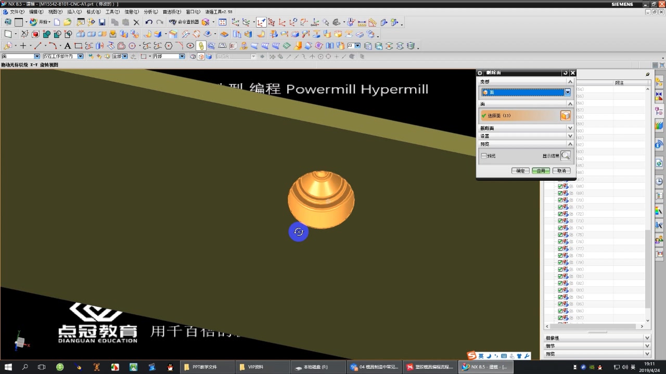Image resolution: width=666 pixels, height=374 pixels.
Task: Click the pin icon on navigator panel
Action: point(648,74)
